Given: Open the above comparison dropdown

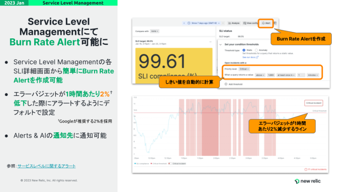Looking at the screenshot, I should click(x=260, y=75).
